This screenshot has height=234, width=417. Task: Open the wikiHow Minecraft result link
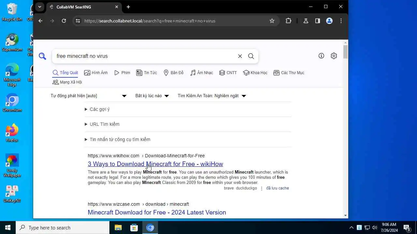point(155,164)
